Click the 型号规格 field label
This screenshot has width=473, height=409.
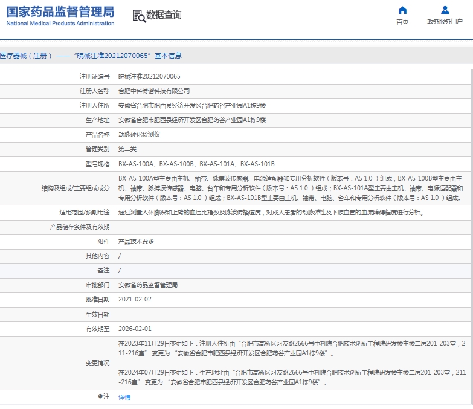coord(97,164)
